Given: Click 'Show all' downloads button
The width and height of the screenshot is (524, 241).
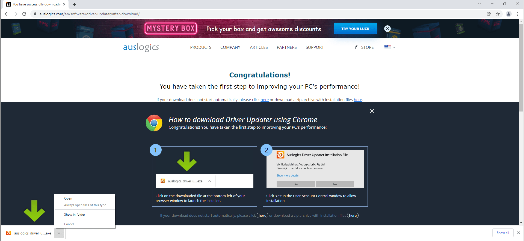Looking at the screenshot, I should click(503, 233).
